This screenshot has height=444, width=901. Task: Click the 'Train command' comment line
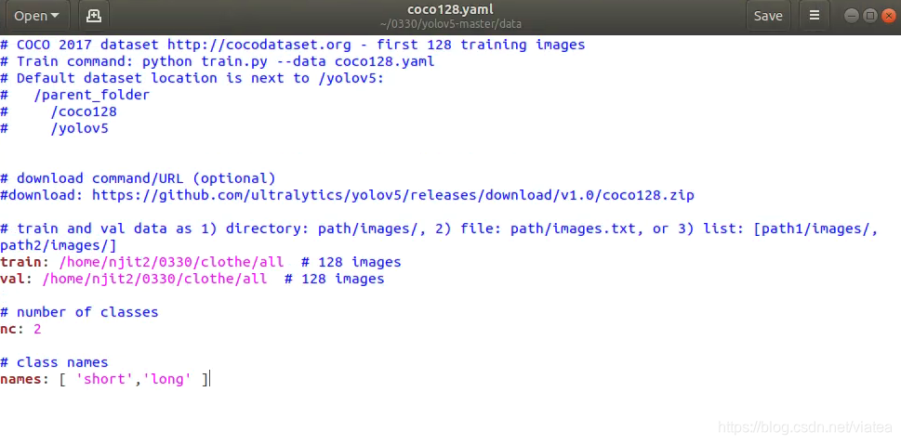218,61
